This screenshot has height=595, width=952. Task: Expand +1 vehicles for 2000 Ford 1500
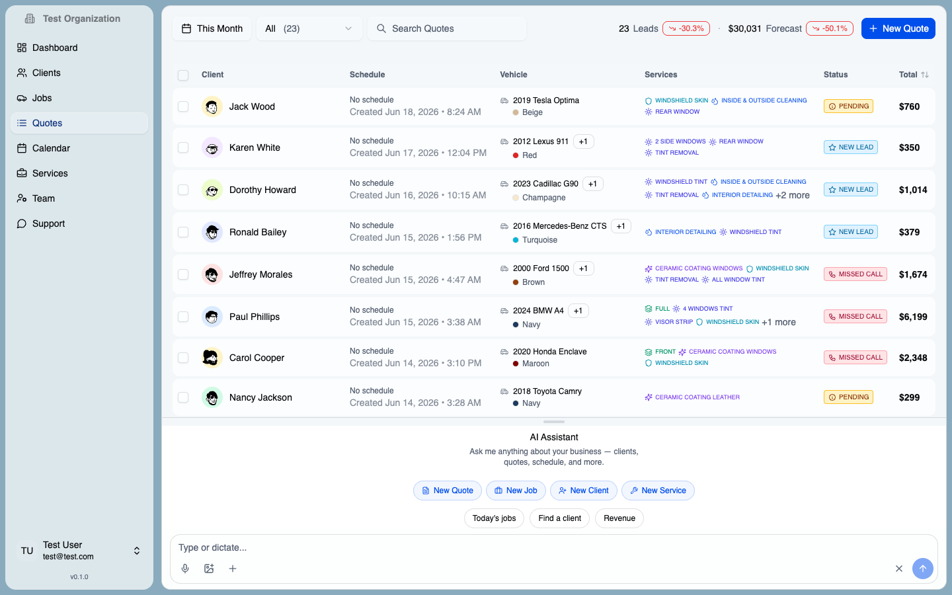[583, 268]
